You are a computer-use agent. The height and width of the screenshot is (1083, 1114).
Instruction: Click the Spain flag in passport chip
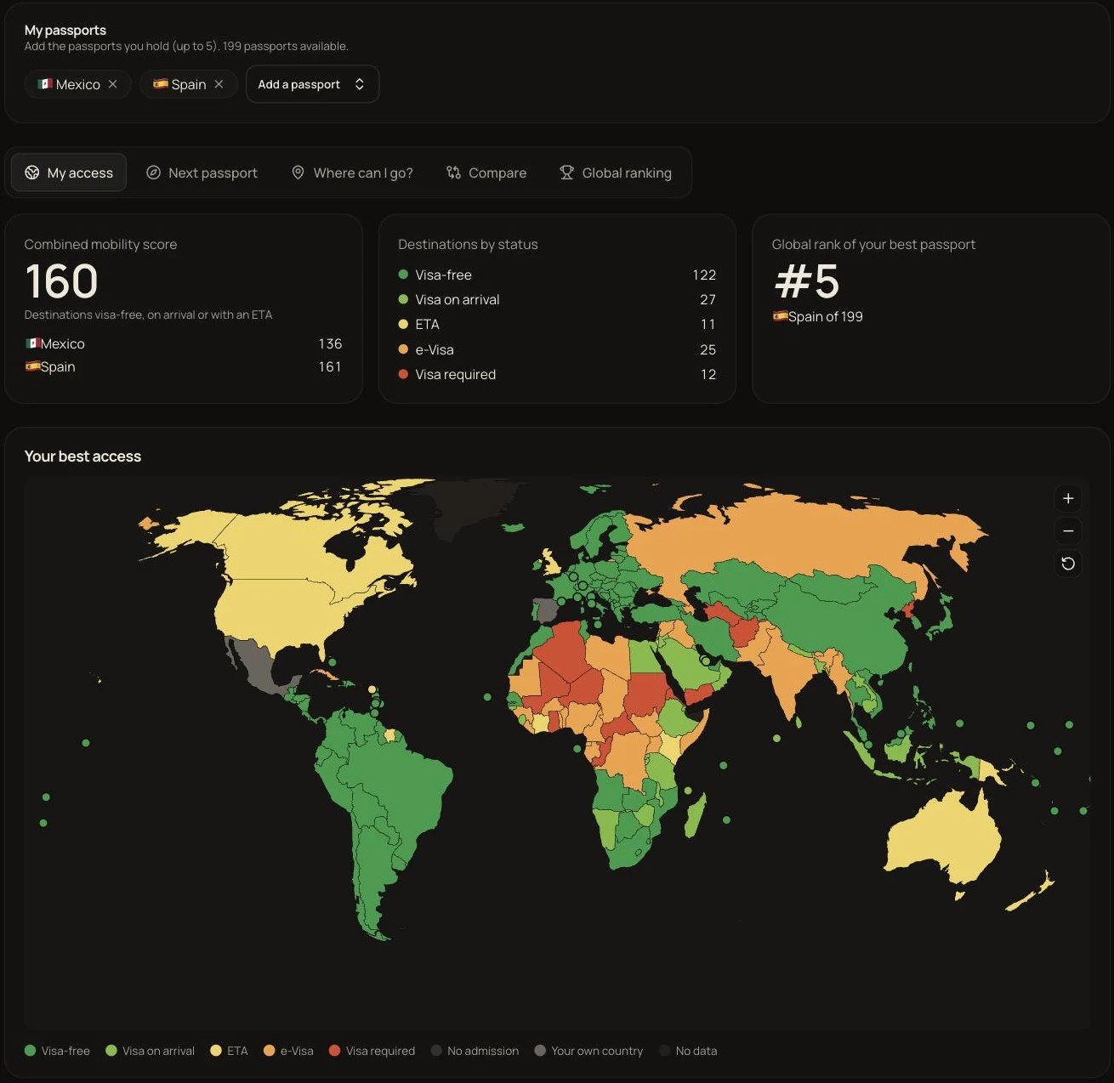coord(160,83)
